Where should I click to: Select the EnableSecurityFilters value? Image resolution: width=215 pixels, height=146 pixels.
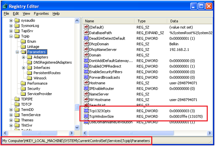(106, 72)
